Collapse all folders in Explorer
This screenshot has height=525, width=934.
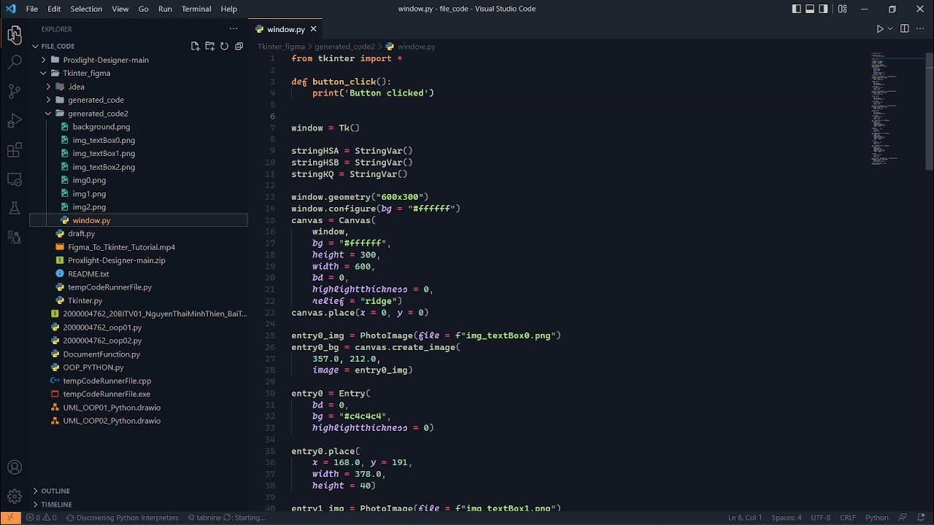point(239,46)
